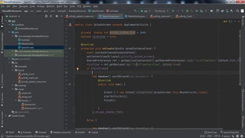
Task: Click the collapse all icon in Project panel
Action: 51,16
